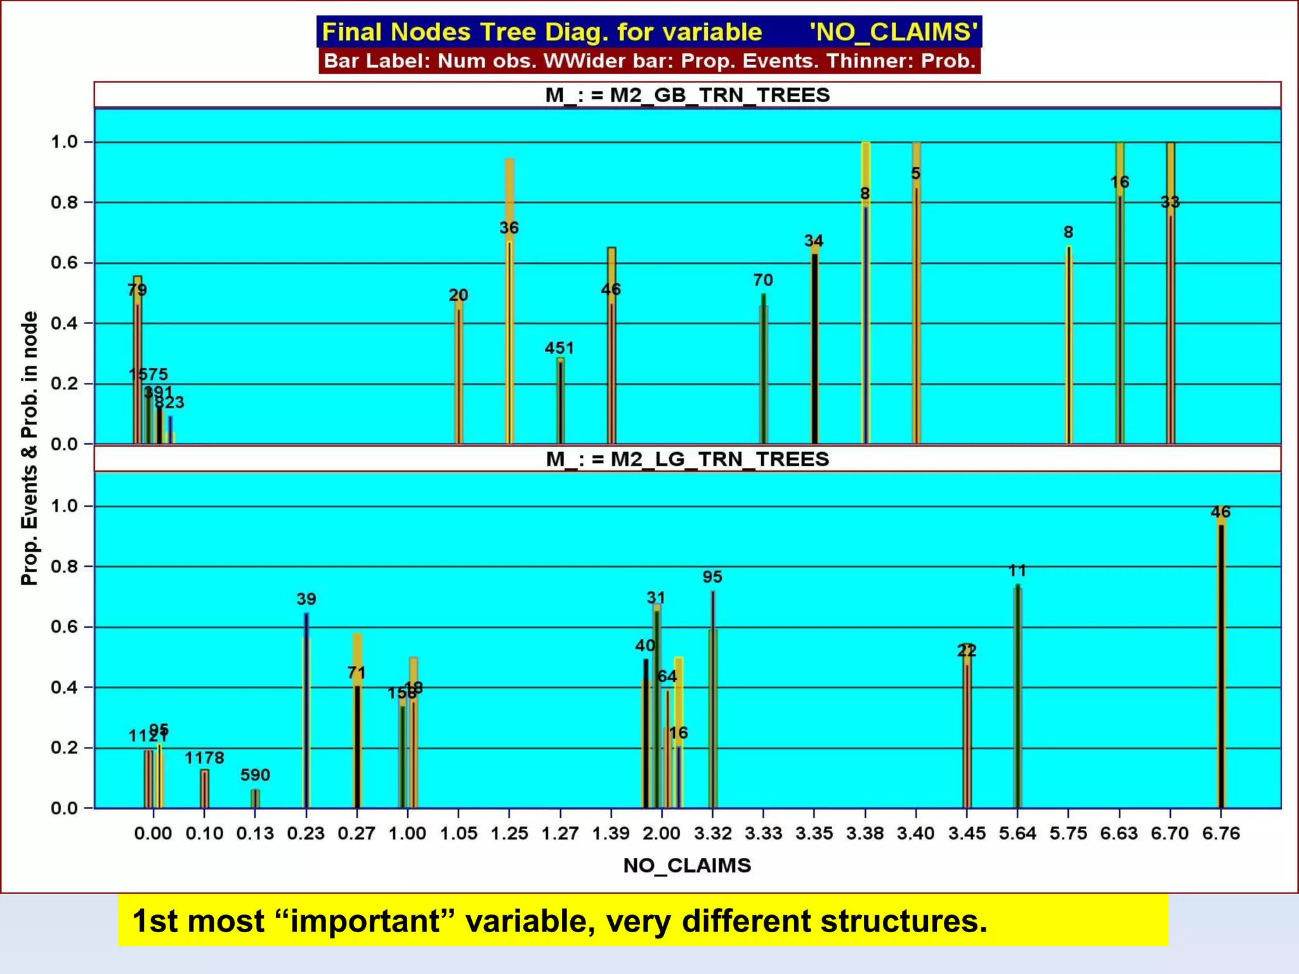Click the bar labeled 451 in top panel
Screen dimensions: 1299x974
(x=560, y=403)
